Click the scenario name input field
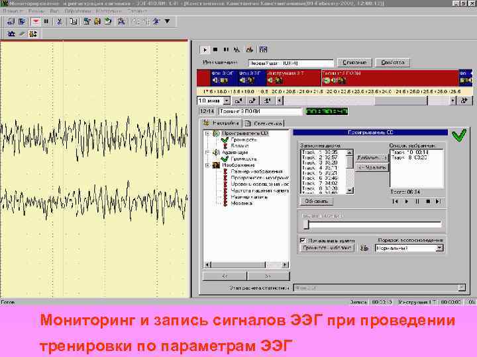Image resolution: width=477 pixels, height=357 pixels. coord(291,63)
